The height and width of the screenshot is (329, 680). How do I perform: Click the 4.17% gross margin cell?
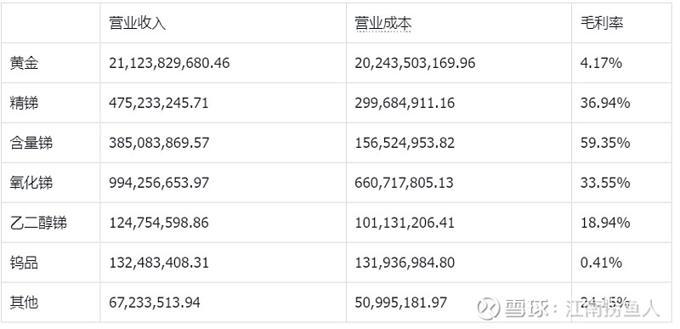point(601,63)
